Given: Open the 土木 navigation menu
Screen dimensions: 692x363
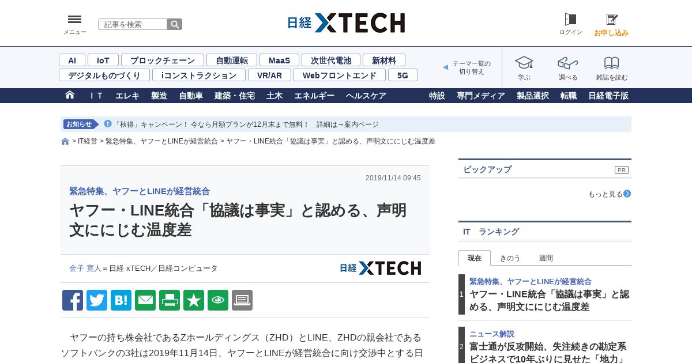Looking at the screenshot, I should (274, 96).
